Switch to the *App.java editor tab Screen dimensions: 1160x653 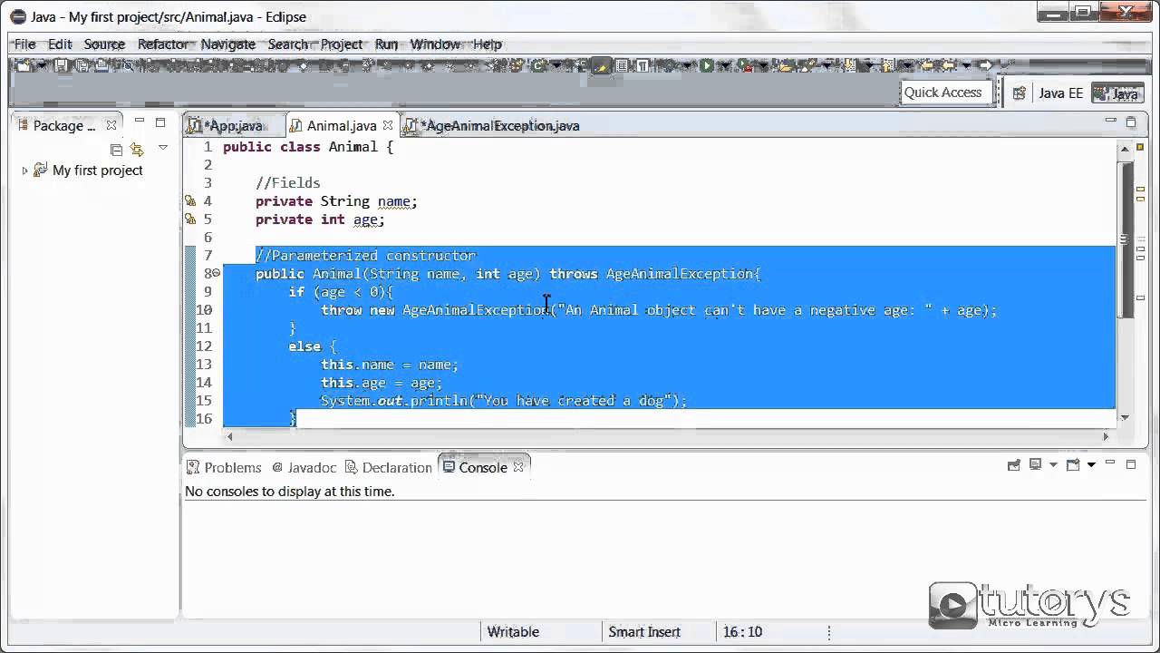pyautogui.click(x=234, y=126)
